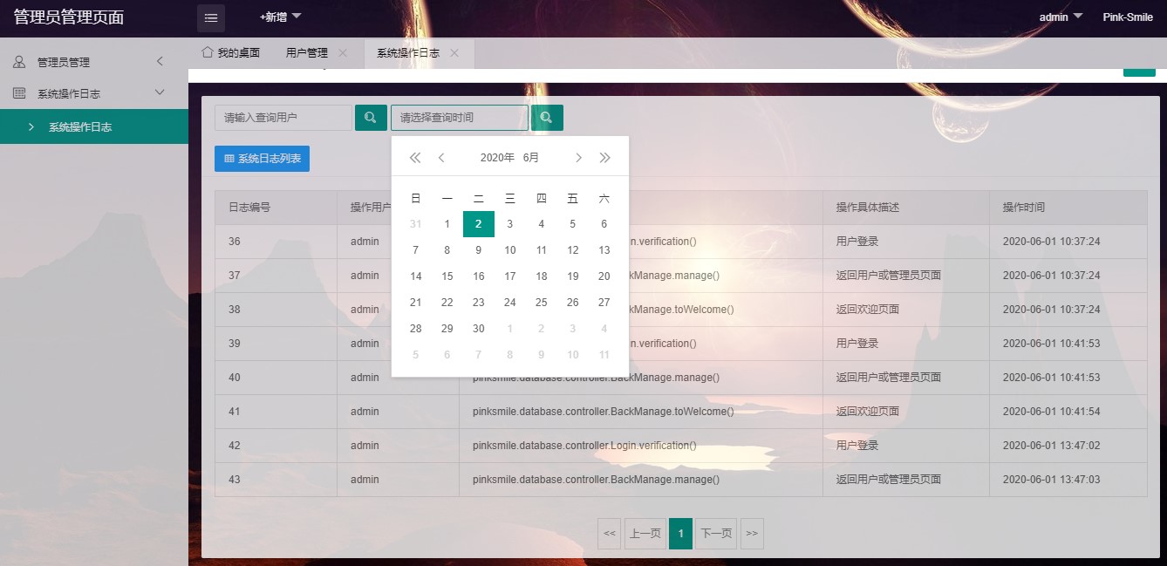
Task: Choose the greyed-out May 31 date
Action: 416,224
